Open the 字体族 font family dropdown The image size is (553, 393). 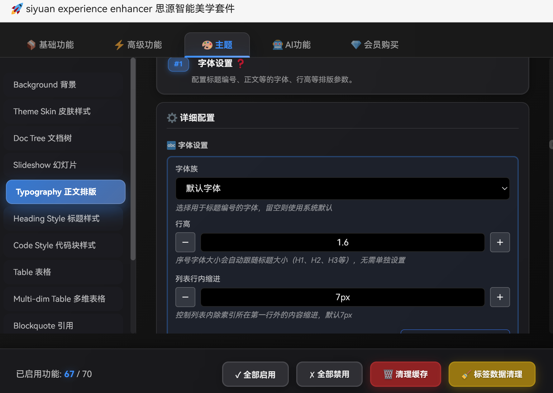click(x=343, y=188)
